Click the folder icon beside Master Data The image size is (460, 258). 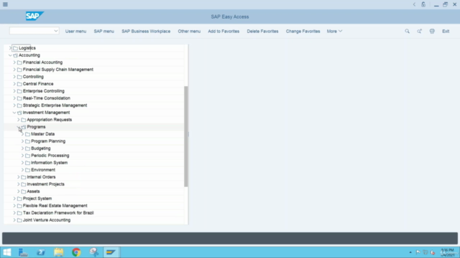click(x=27, y=134)
